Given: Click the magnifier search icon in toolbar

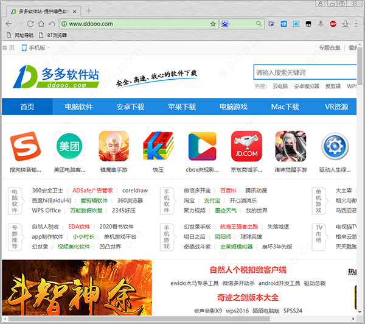Looking at the screenshot, I should coord(259,24).
